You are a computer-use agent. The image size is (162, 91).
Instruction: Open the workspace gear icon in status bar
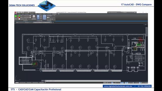133,83
